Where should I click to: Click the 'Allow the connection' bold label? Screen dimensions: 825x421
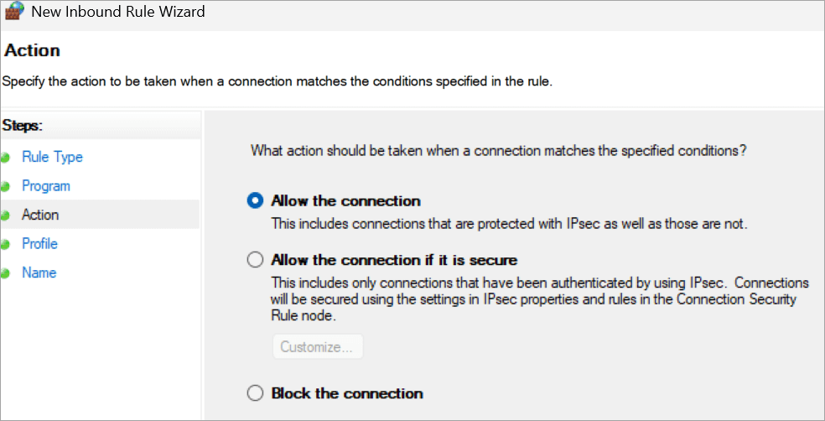(x=345, y=201)
